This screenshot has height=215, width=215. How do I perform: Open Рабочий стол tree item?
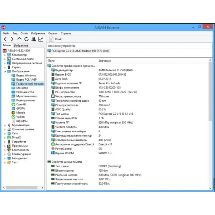[23, 92]
